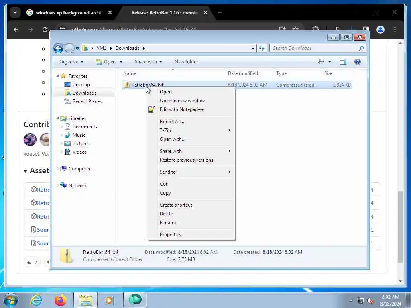Click the search magnifier icon in Explorer
The height and width of the screenshot is (308, 411).
click(x=361, y=48)
